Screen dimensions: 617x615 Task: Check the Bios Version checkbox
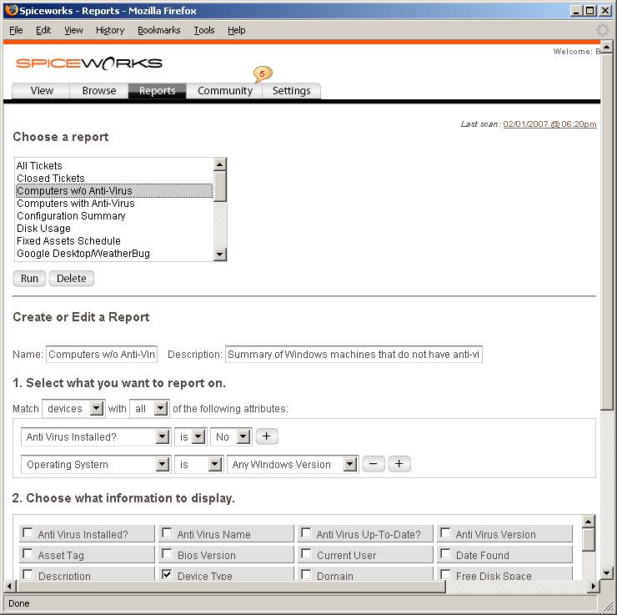tap(167, 554)
